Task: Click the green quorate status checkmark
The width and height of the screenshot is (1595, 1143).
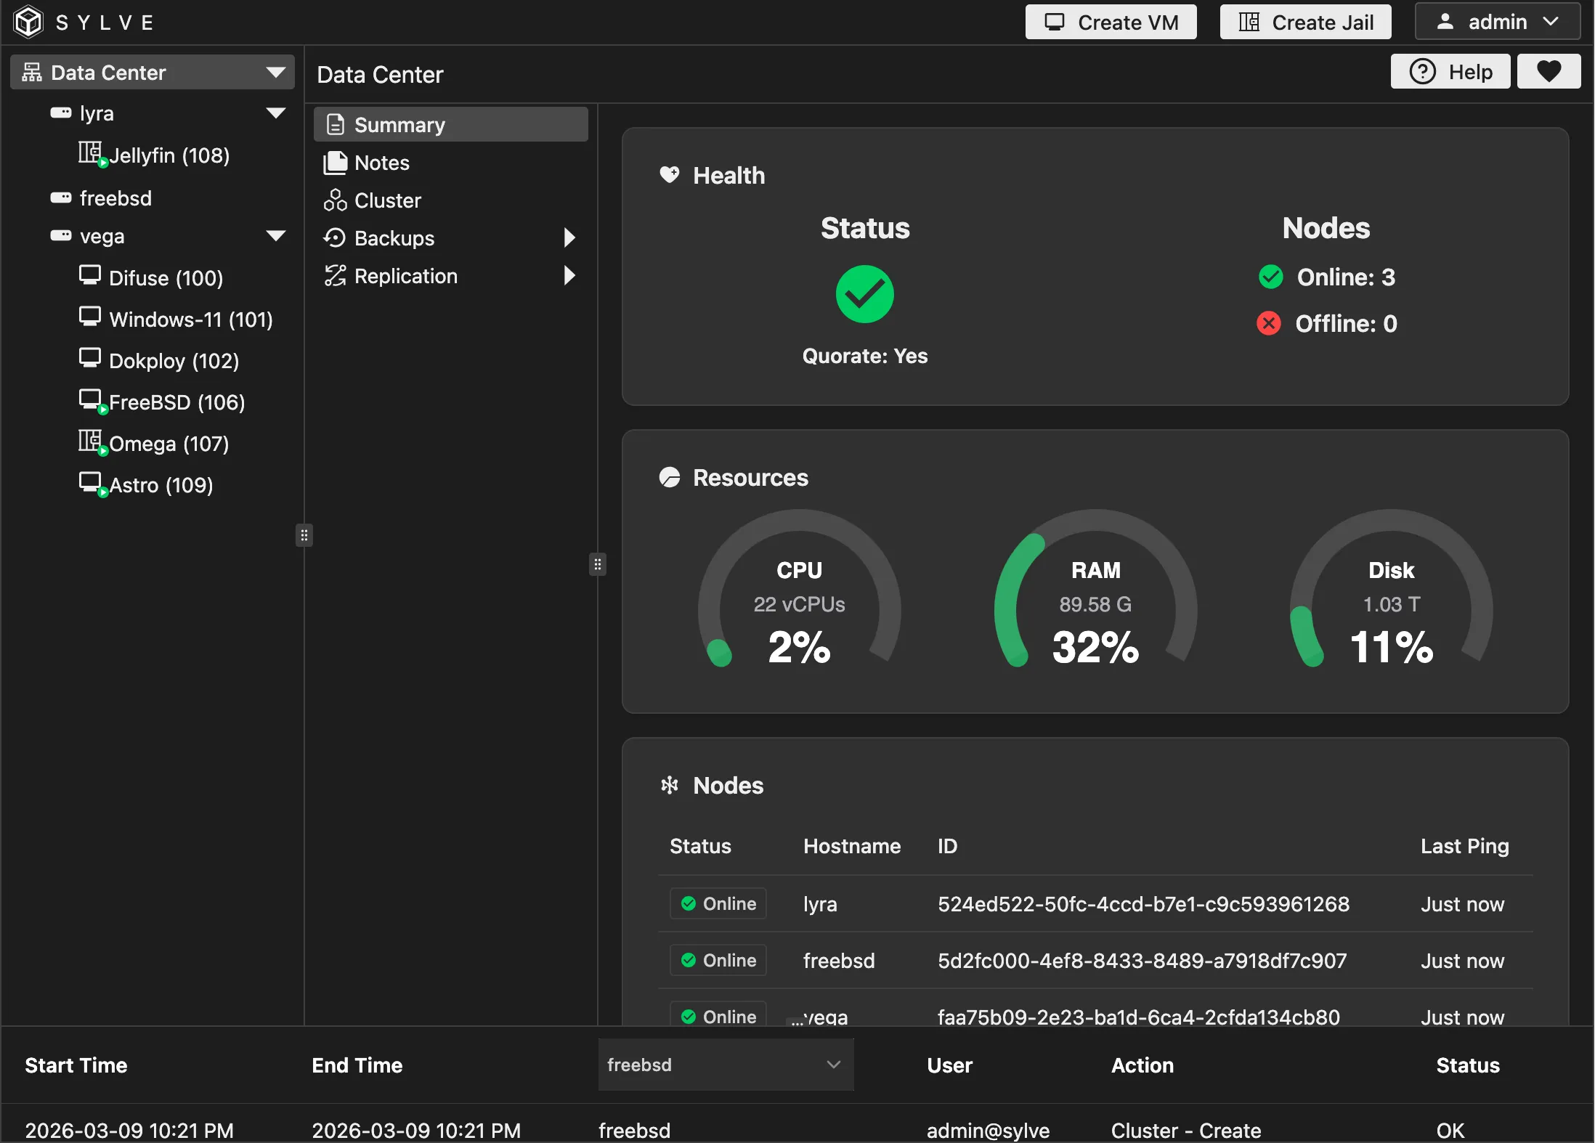Action: pos(864,293)
